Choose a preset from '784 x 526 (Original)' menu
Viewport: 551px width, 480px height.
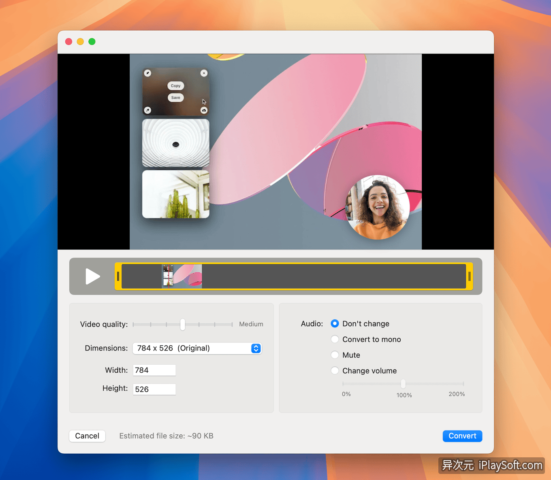[197, 348]
